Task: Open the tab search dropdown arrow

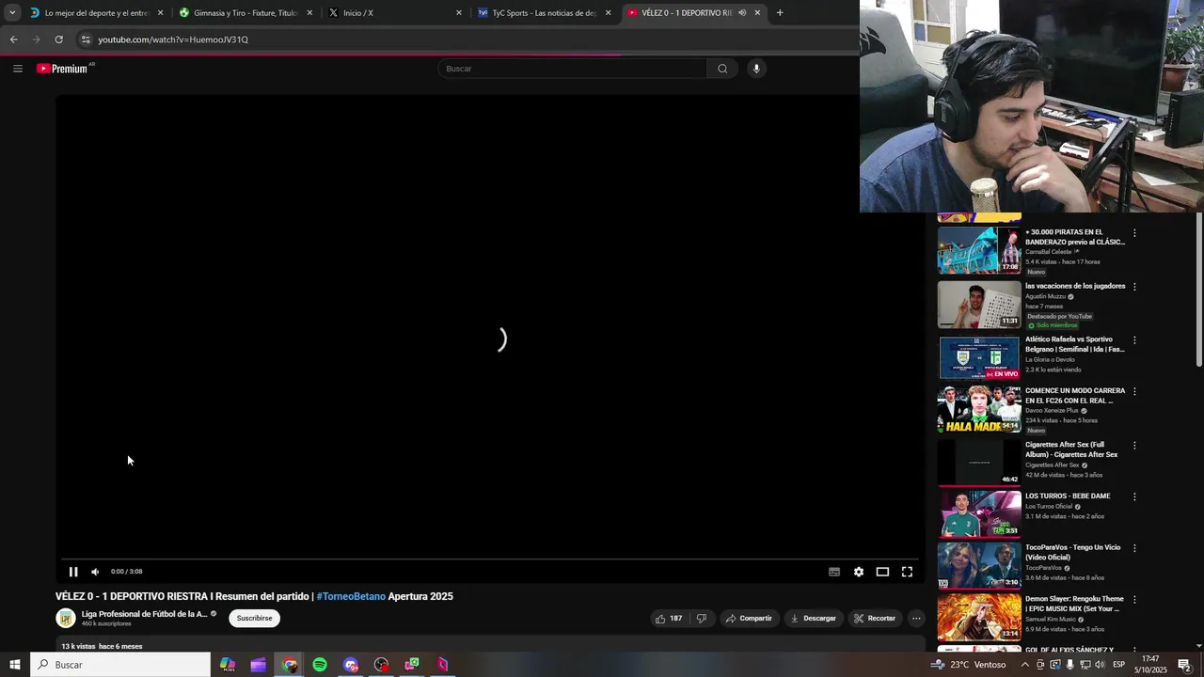Action: (12, 13)
